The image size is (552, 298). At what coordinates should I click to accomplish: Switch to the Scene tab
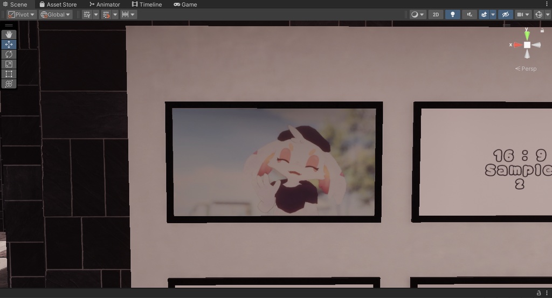(x=15, y=4)
